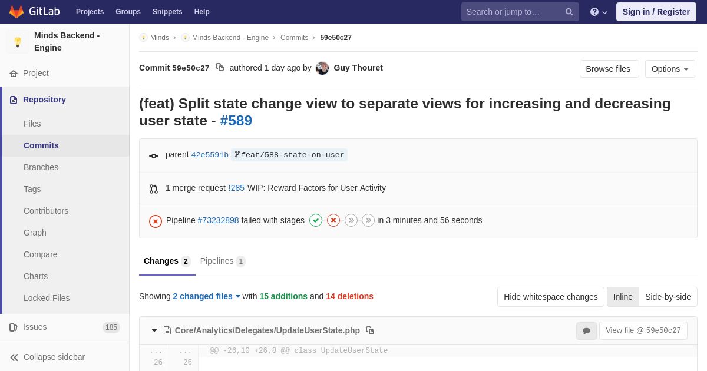Click View file @ 59e50c27 button
The width and height of the screenshot is (707, 371).
643,330
